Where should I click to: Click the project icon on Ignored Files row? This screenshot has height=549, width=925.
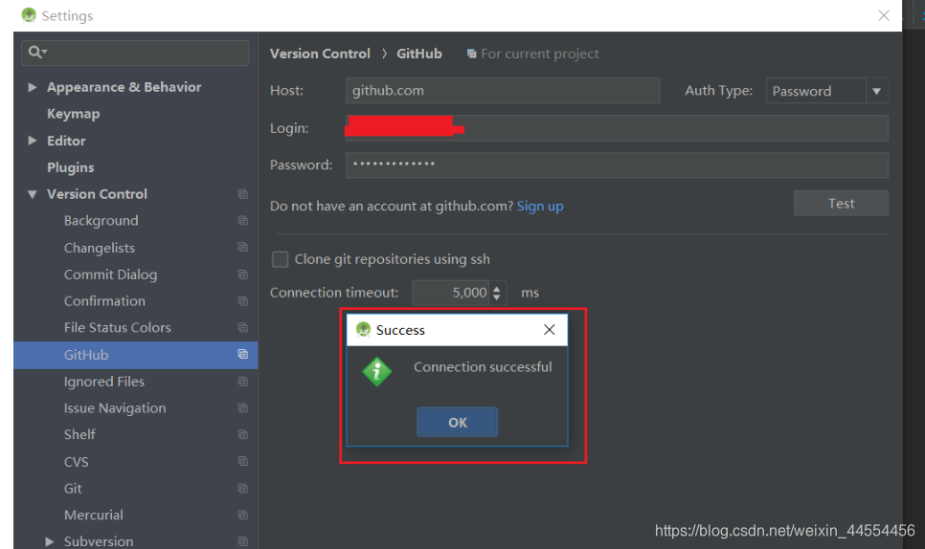[242, 382]
